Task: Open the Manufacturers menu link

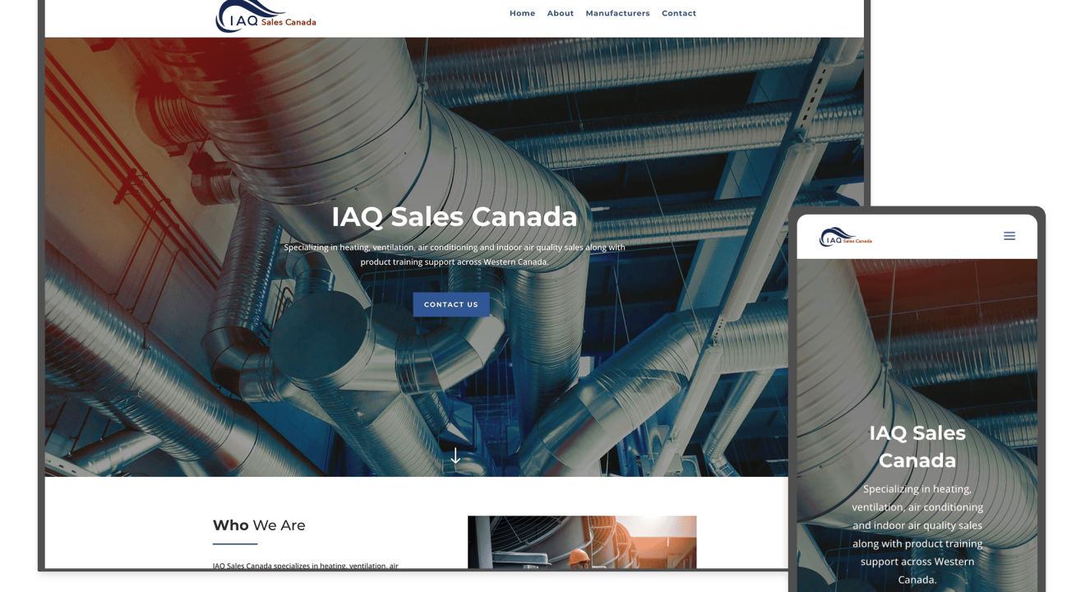Action: [x=617, y=13]
